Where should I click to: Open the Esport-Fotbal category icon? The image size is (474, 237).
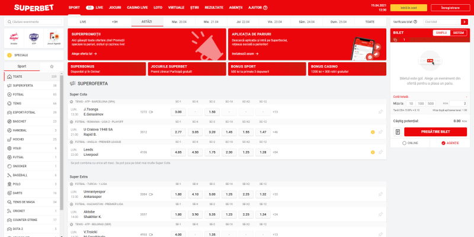tap(9, 113)
